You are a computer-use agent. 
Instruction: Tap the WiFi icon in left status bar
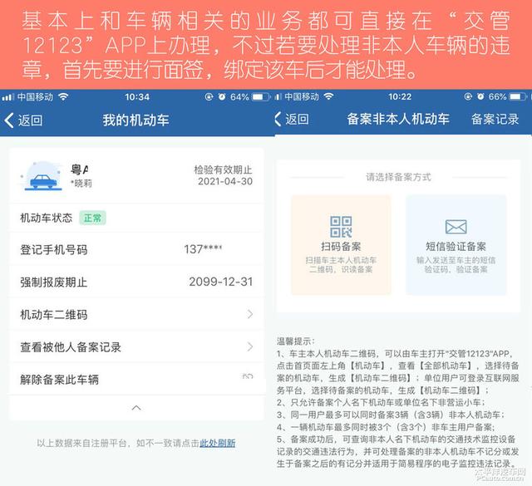[x=63, y=97]
